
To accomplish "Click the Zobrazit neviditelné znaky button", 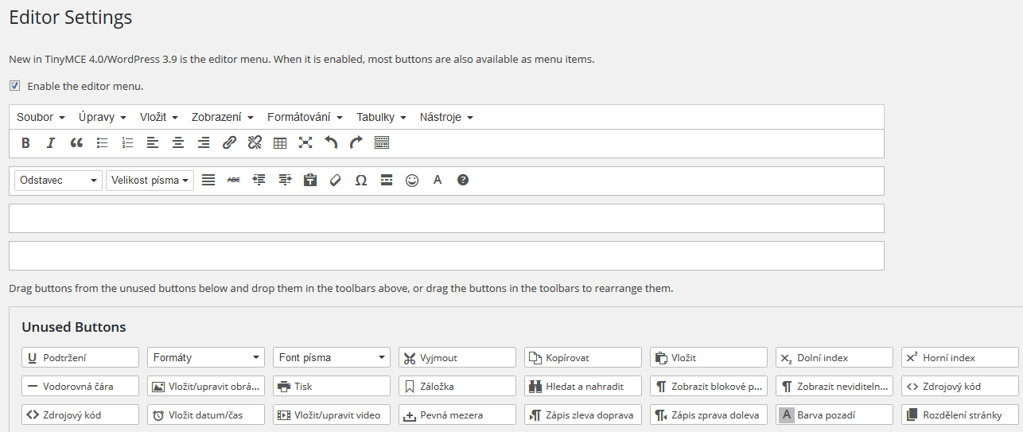I will (834, 387).
